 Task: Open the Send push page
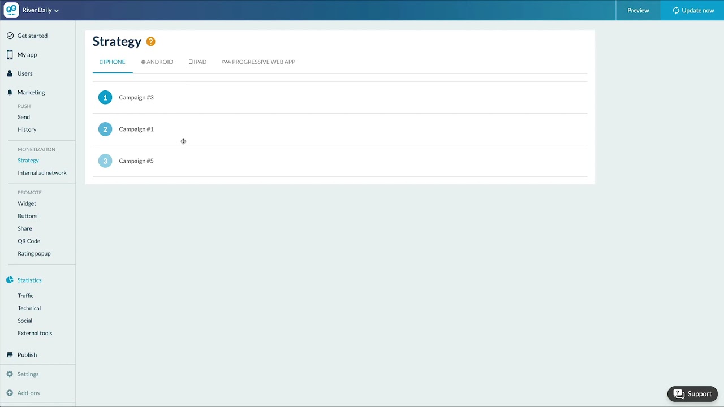(24, 117)
